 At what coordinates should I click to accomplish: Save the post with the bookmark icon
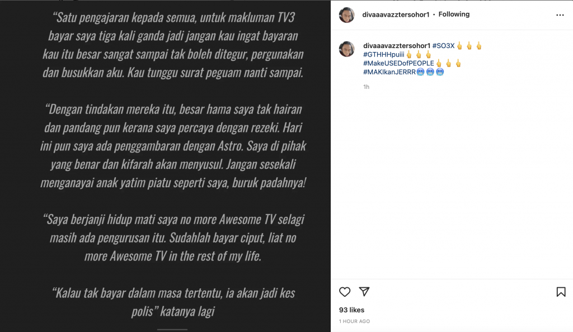click(x=561, y=292)
